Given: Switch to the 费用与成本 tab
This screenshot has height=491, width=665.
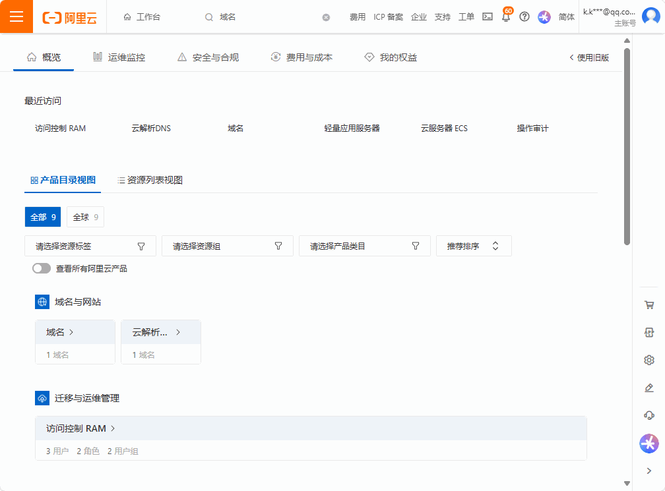Looking at the screenshot, I should pos(301,57).
